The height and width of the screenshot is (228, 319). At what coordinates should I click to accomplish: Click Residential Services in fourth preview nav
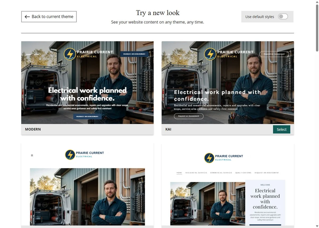(x=196, y=173)
